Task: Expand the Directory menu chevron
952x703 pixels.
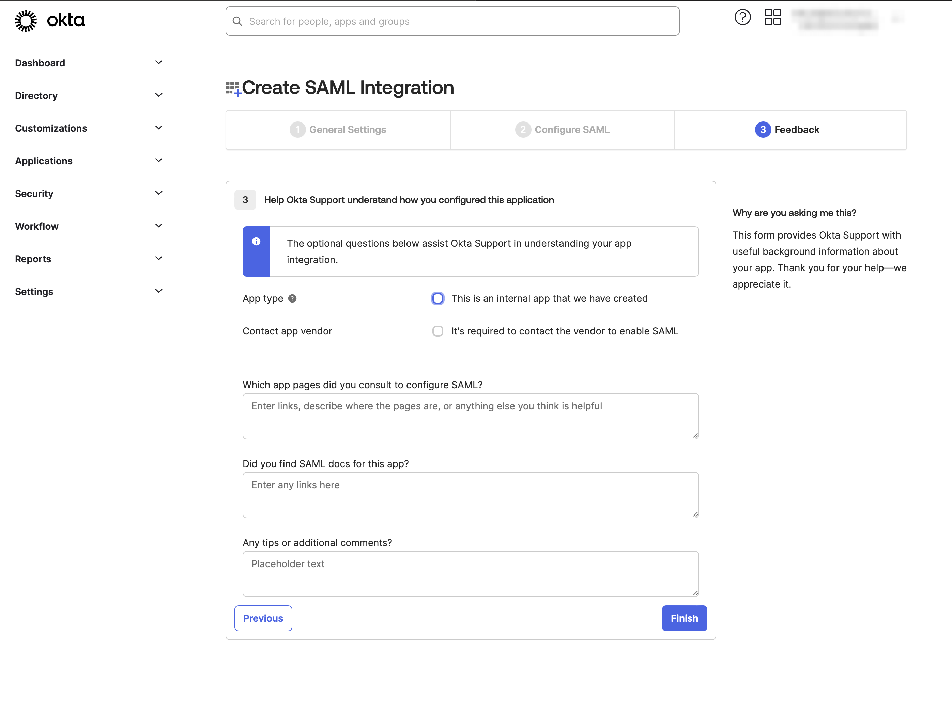Action: coord(158,95)
